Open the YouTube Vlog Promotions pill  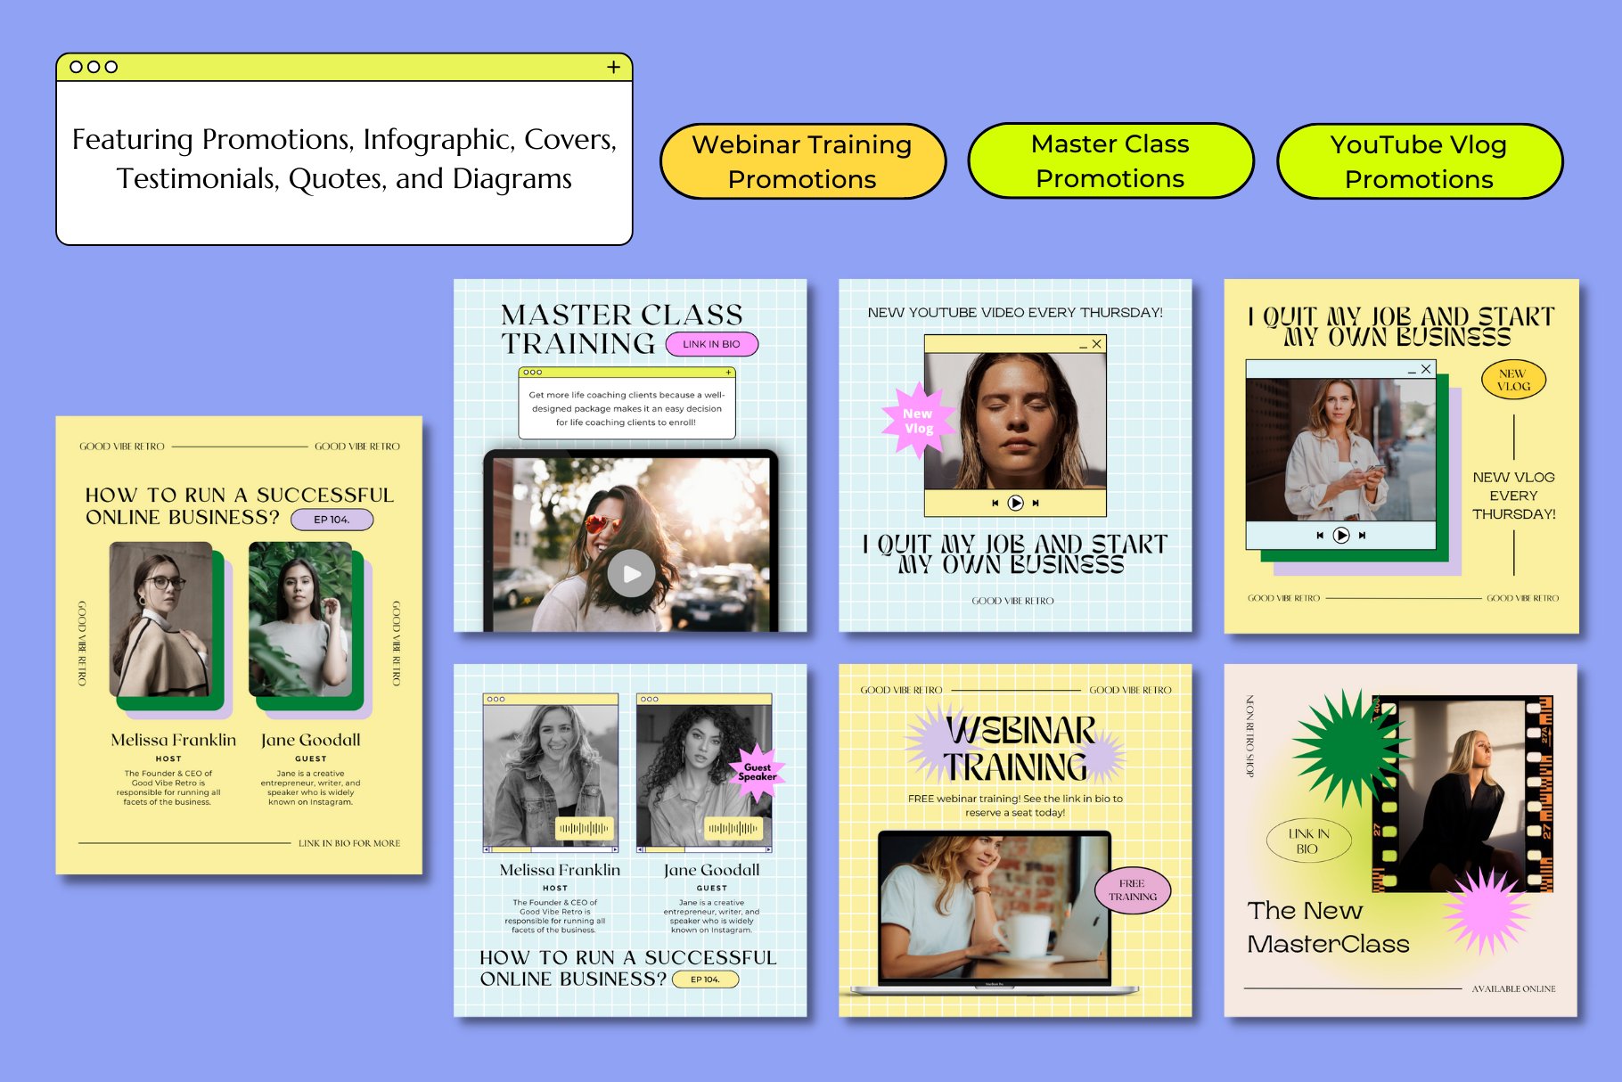(x=1419, y=161)
